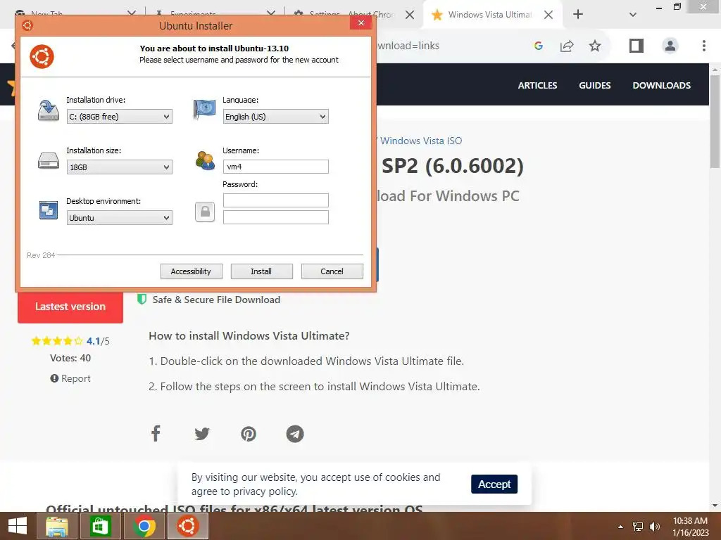
Task: Open Chrome profile avatar
Action: point(670,46)
